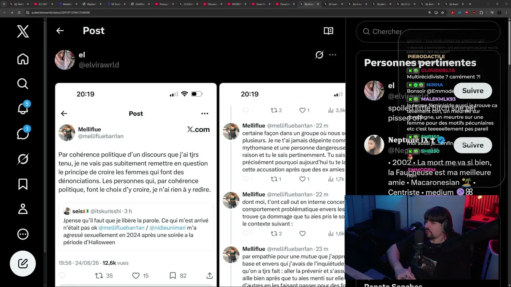The height and width of the screenshot is (287, 511).
Task: Open Notifications bell with badge 5
Action: tap(23, 108)
